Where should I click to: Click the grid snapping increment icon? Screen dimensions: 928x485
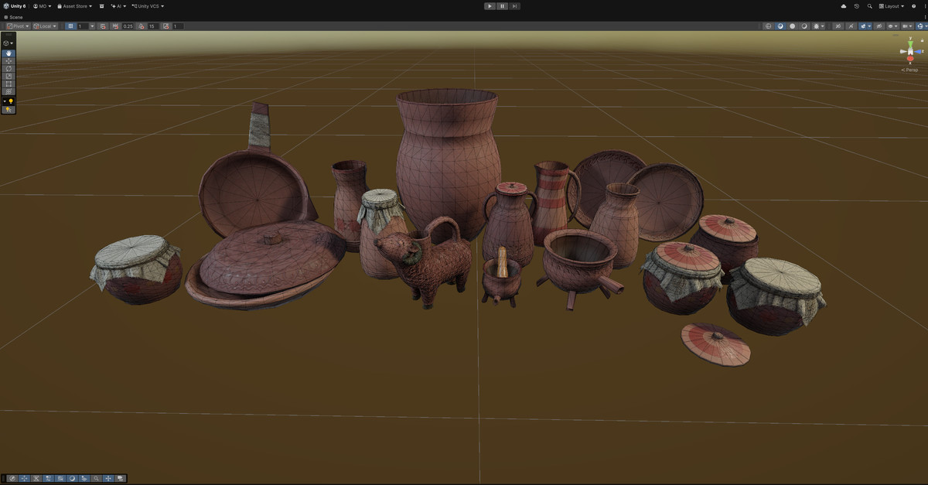(103, 26)
